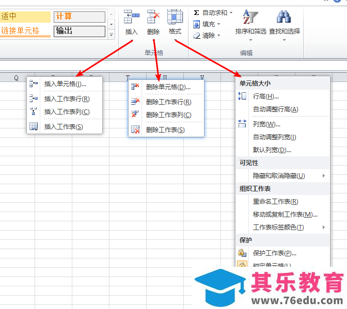Click the Delete (删除) cells ribbon icon
Viewport: 347px width, 309px height.
pyautogui.click(x=153, y=17)
